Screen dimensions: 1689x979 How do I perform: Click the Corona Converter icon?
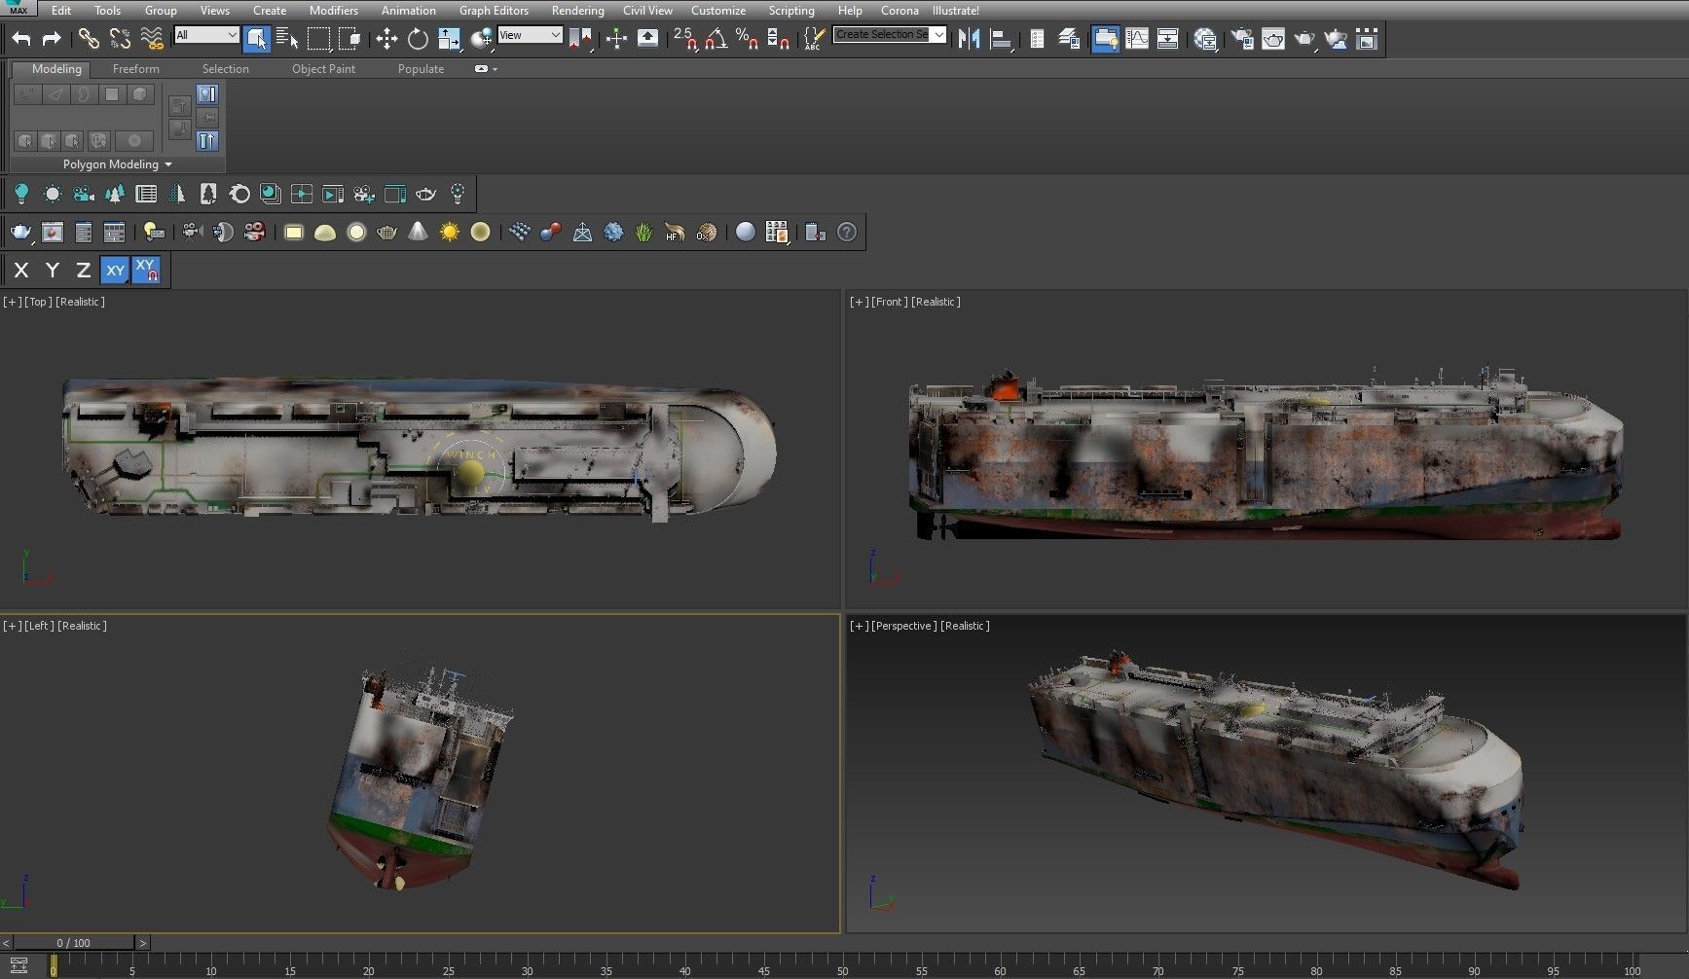pyautogui.click(x=816, y=232)
